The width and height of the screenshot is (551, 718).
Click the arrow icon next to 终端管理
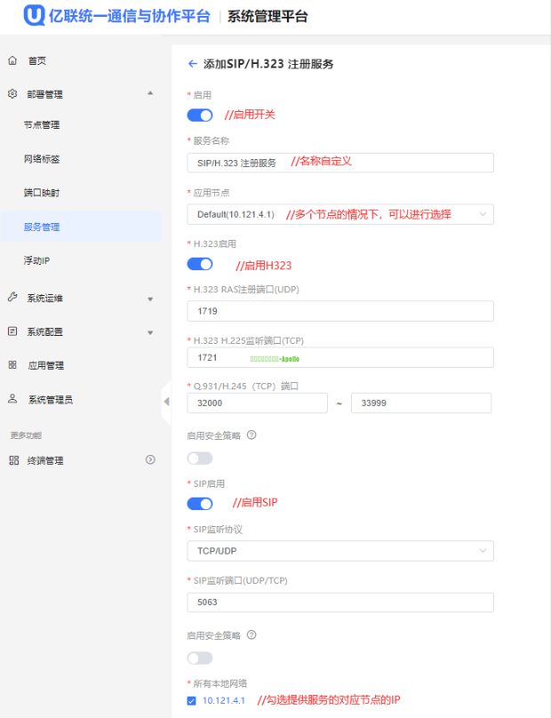point(150,459)
